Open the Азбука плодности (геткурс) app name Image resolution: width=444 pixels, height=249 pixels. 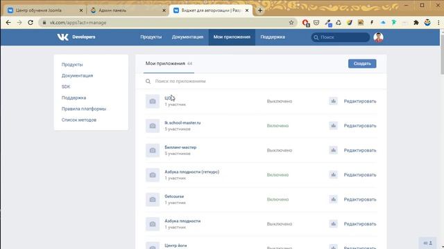191,172
